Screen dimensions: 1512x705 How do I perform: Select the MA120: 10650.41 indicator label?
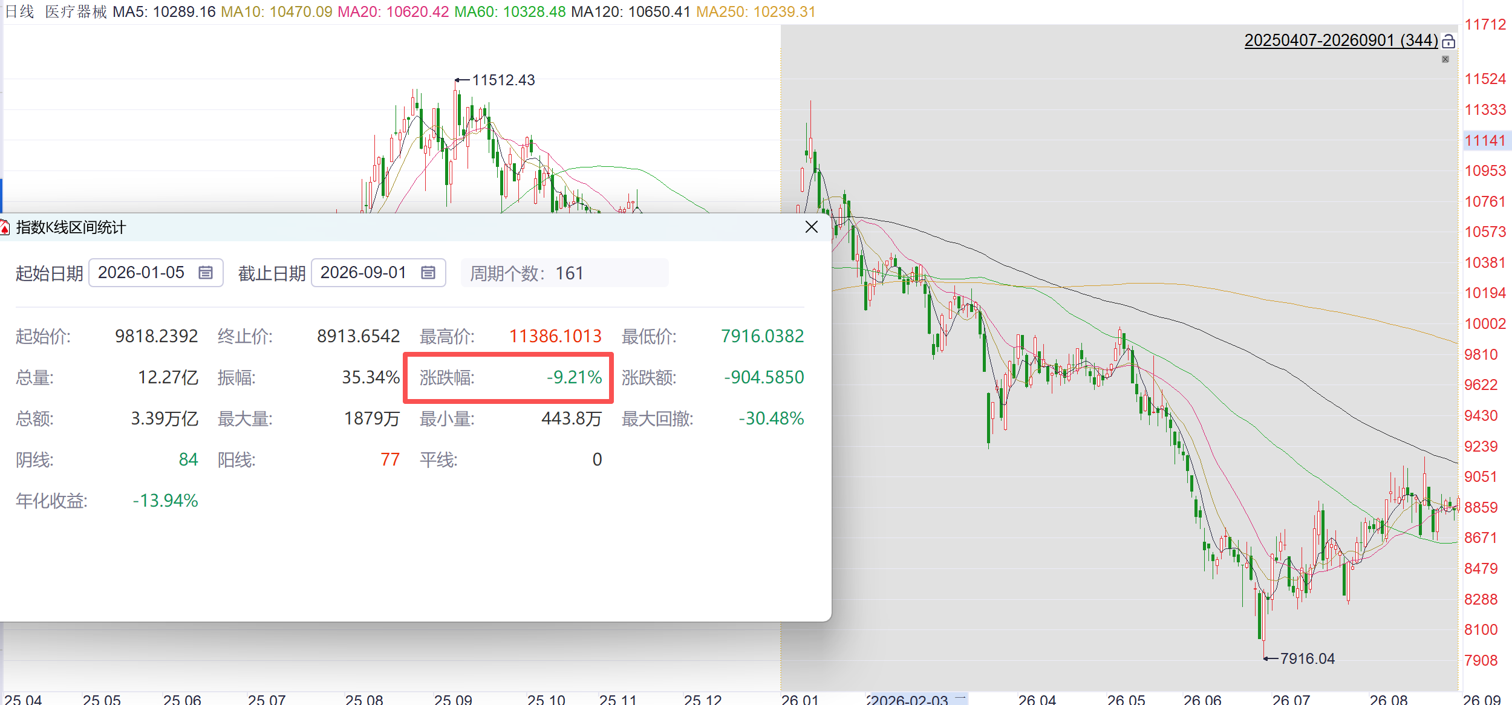[631, 11]
